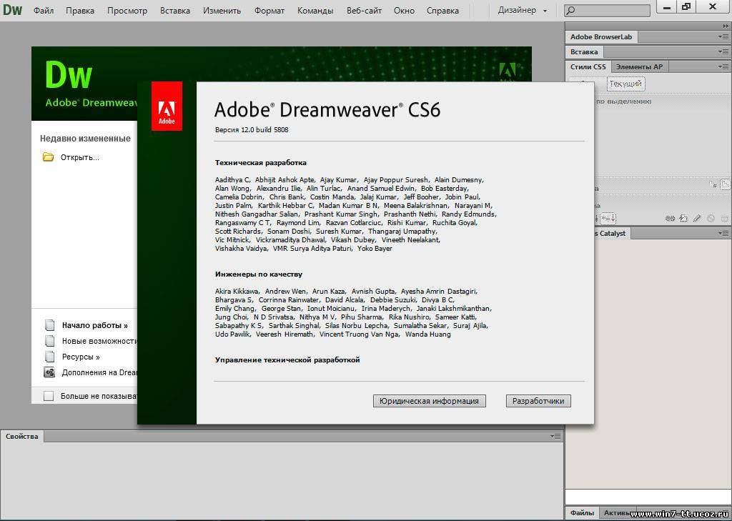Open the Вставка panel options menu
Viewport: 732px width, 521px height.
point(723,52)
